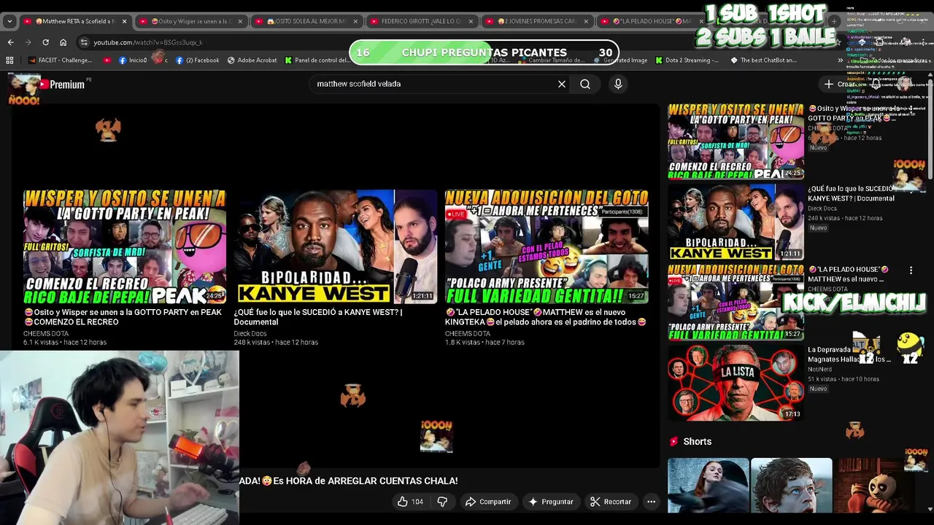Click the browser back arrow

[x=10, y=42]
